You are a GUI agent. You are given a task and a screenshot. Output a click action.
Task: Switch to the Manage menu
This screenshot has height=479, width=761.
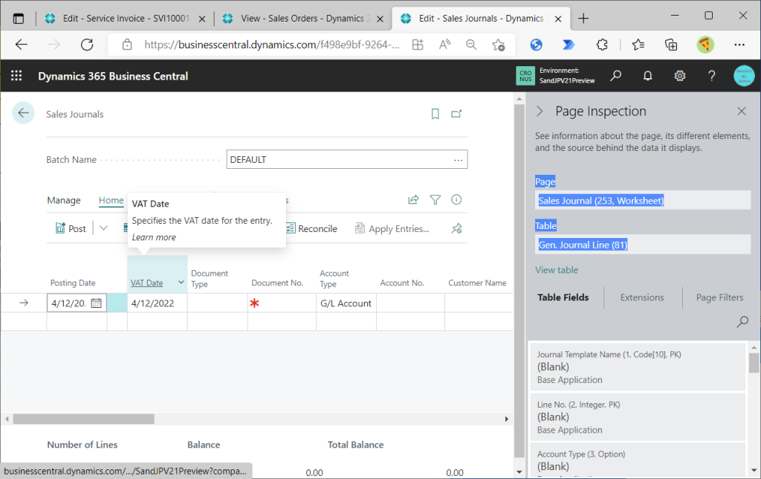(x=64, y=200)
